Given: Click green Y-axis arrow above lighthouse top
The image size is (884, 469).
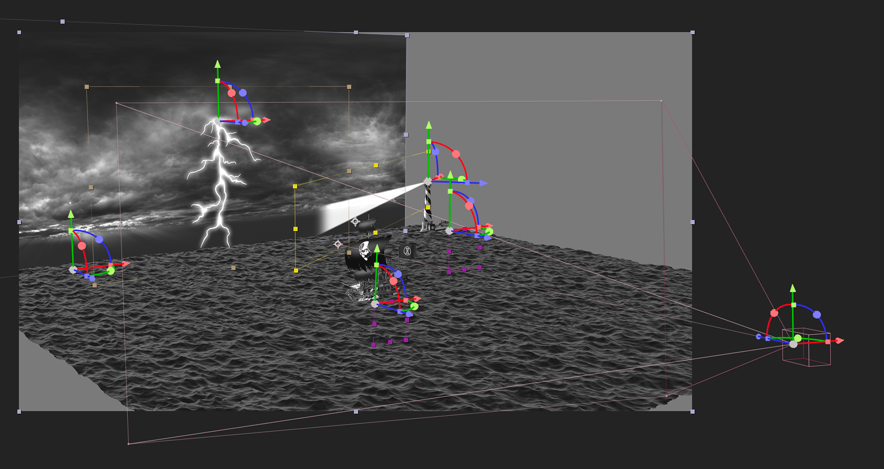Looking at the screenshot, I should coord(429,125).
